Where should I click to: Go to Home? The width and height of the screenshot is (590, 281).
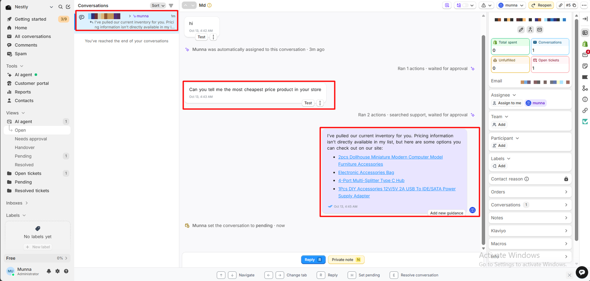pyautogui.click(x=38, y=28)
